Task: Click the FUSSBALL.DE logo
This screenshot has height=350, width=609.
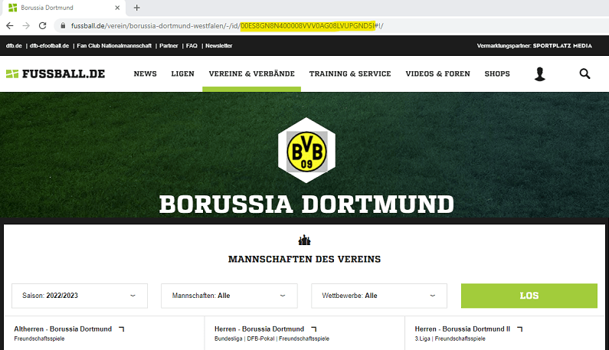Action: pyautogui.click(x=56, y=74)
